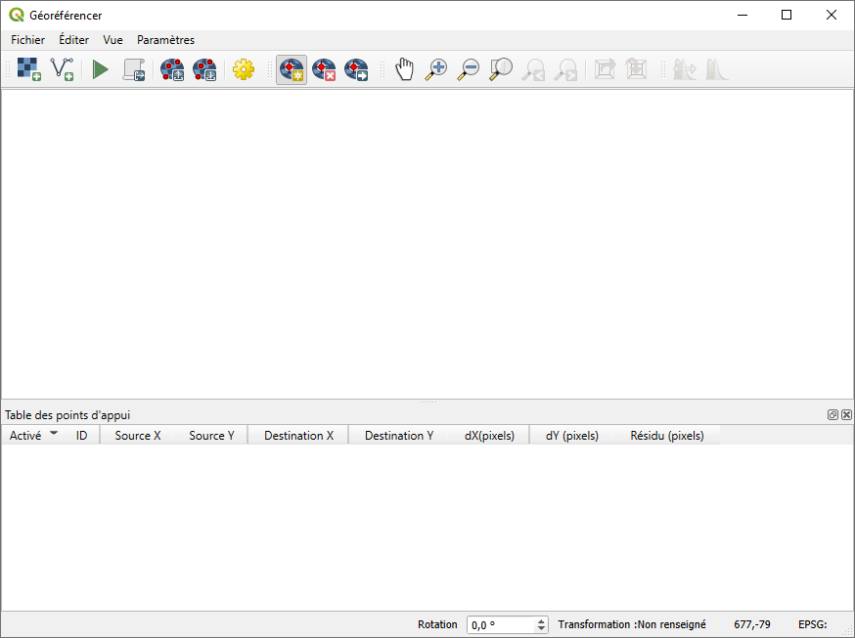Viewport: 855px width, 638px height.
Task: Click the Open Raster toolbar icon
Action: 28,69
